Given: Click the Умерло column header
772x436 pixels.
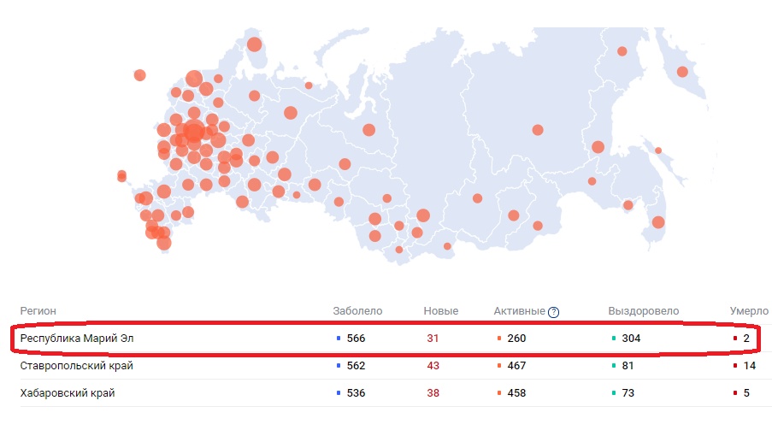Looking at the screenshot, I should 748,311.
